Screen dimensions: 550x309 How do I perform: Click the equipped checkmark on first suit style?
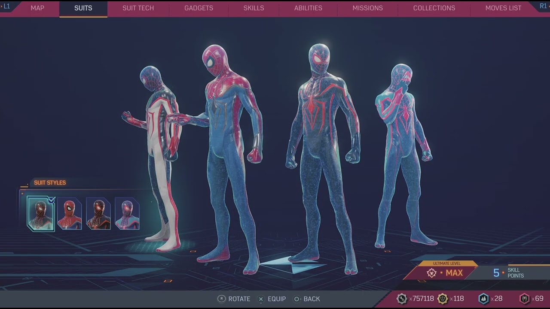52,200
